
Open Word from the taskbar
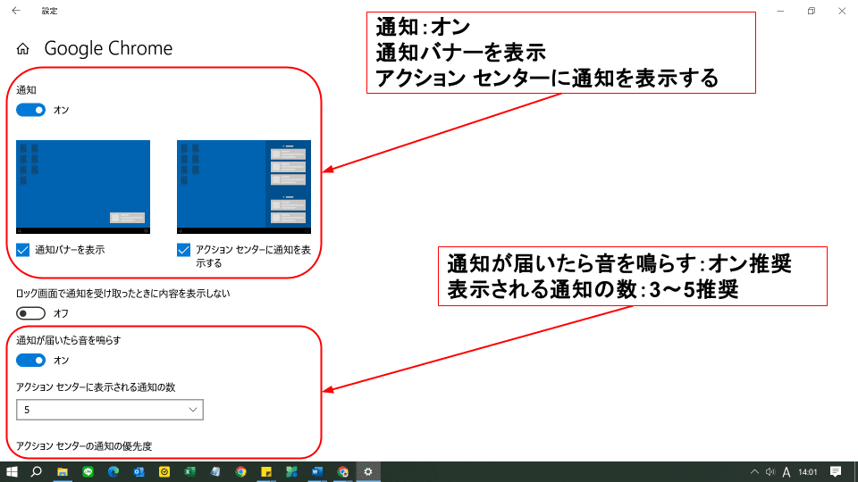[317, 471]
